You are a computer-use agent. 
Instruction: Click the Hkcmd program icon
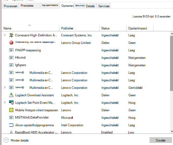point(11,58)
